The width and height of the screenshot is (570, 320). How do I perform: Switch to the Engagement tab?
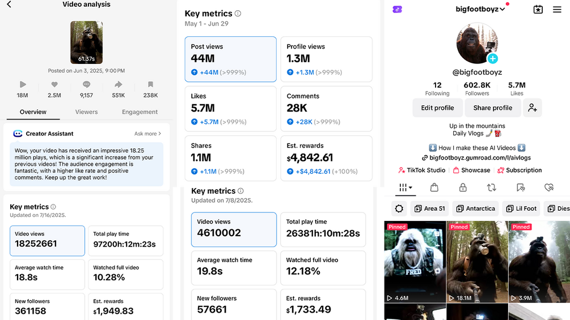140,112
